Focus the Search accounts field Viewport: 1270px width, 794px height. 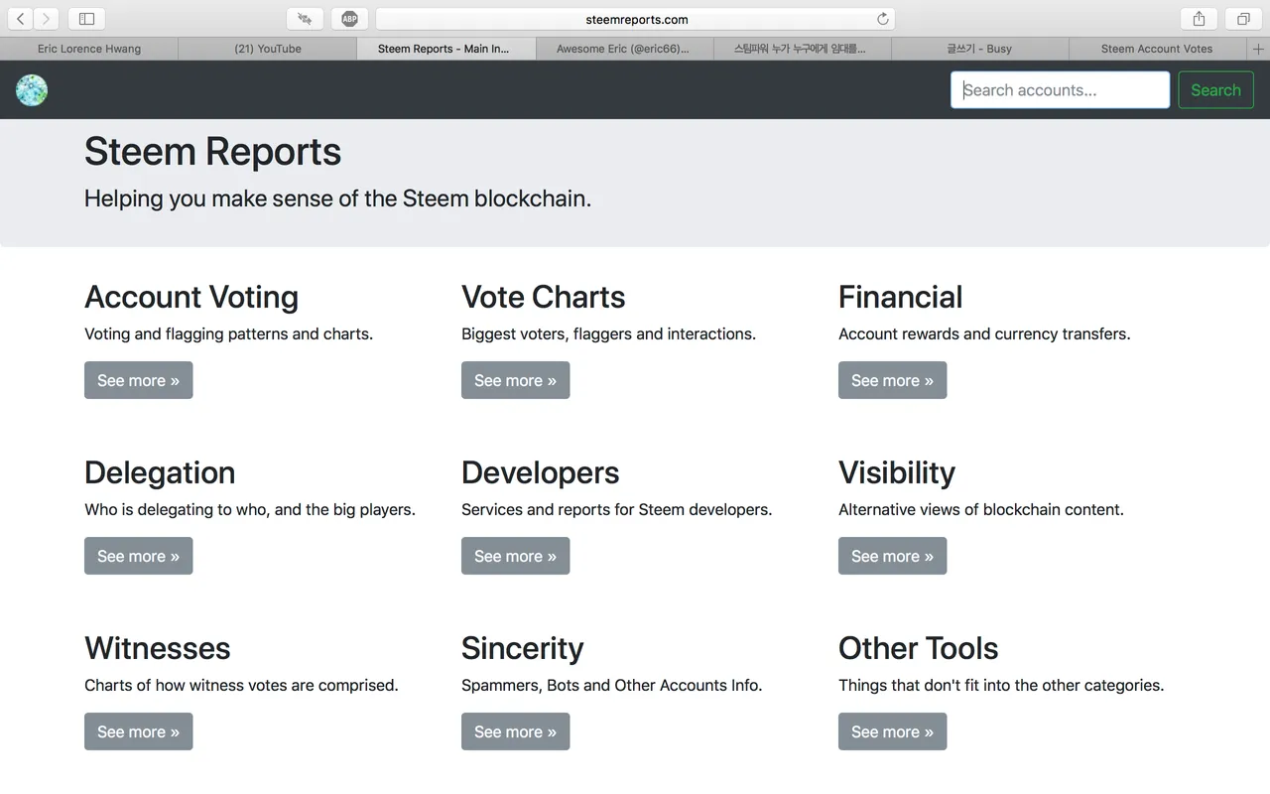point(1060,90)
